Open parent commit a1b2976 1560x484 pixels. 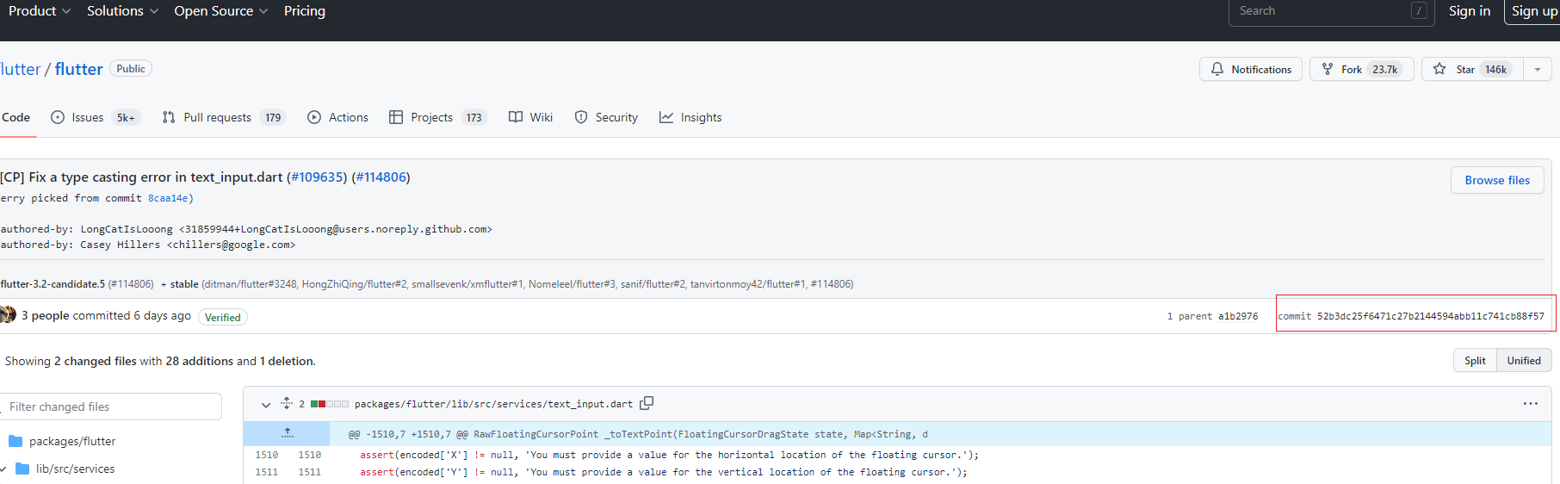(1237, 316)
